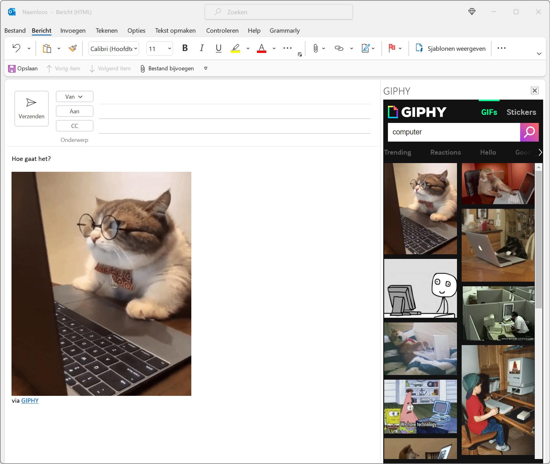Viewport: 550px width, 464px height.
Task: Select the Stickers tab in GIPHY
Action: tap(521, 112)
